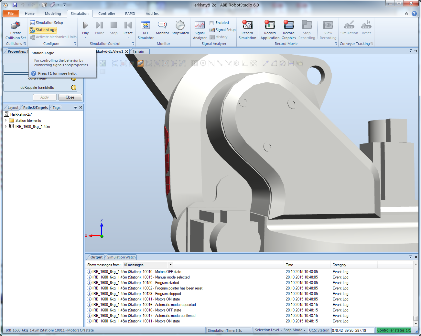Expand the IRB_1600_6kg_1.45m tree node

click(6, 126)
